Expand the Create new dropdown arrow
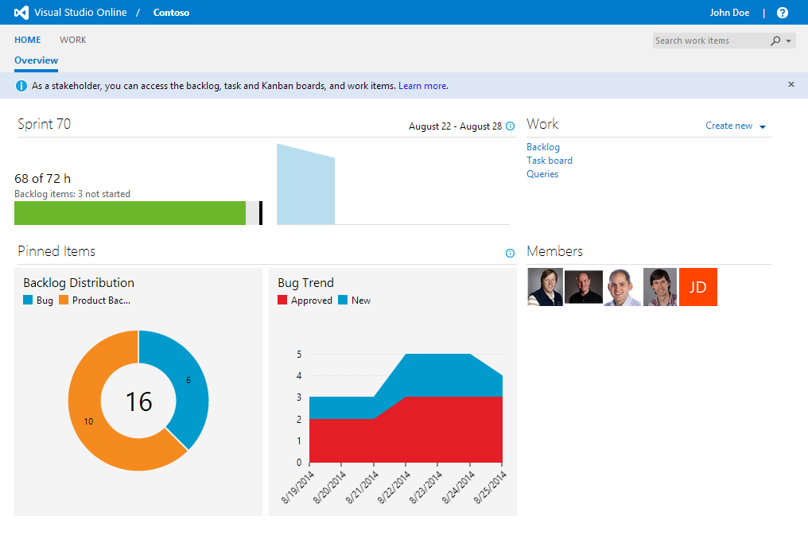808x539 pixels. [762, 127]
